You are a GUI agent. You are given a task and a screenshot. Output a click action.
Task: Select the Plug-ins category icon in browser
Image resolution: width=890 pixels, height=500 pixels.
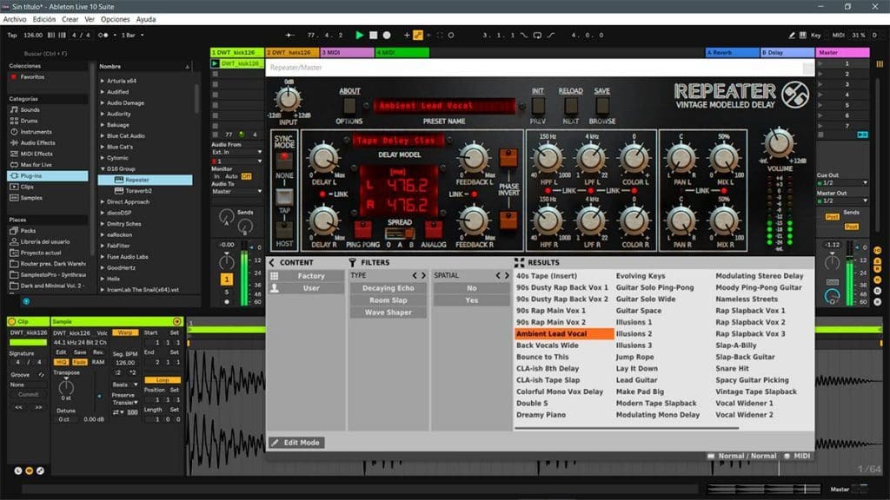click(x=13, y=175)
